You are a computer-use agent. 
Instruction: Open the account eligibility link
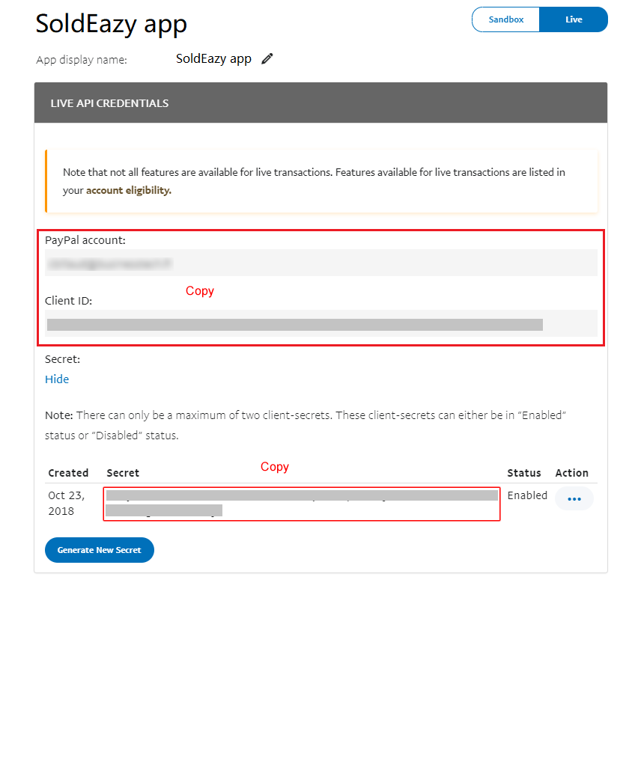pos(128,191)
